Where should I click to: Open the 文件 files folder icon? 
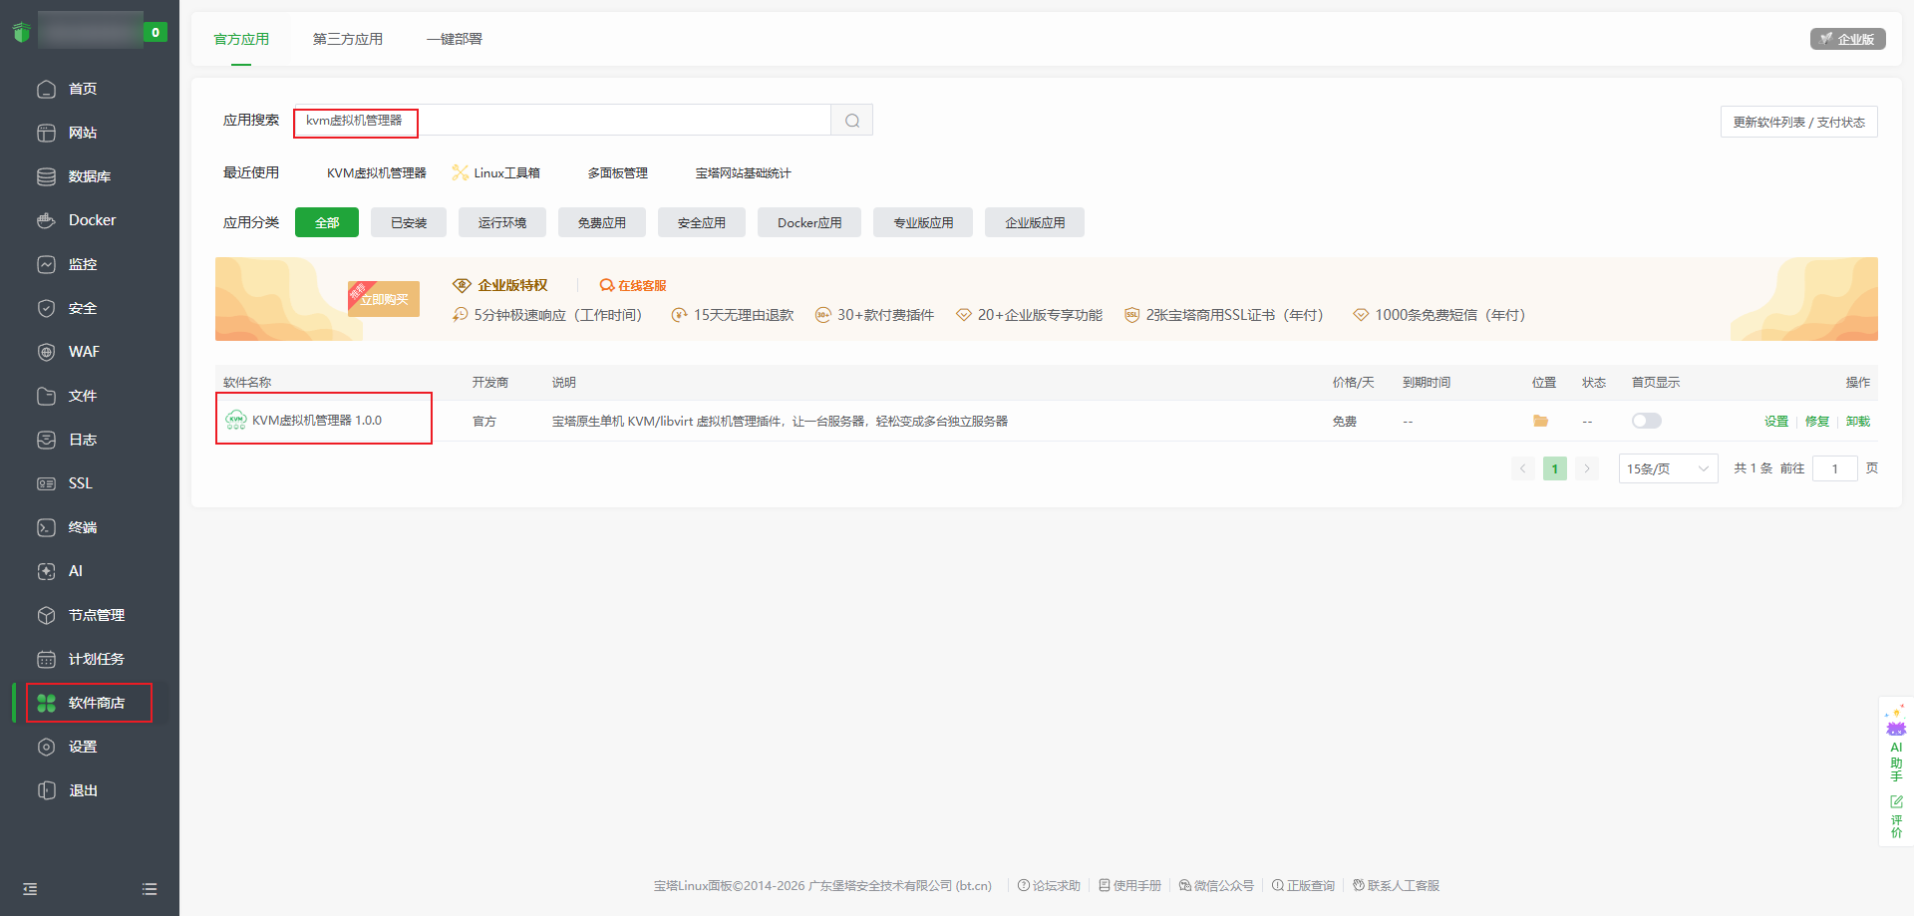46,396
